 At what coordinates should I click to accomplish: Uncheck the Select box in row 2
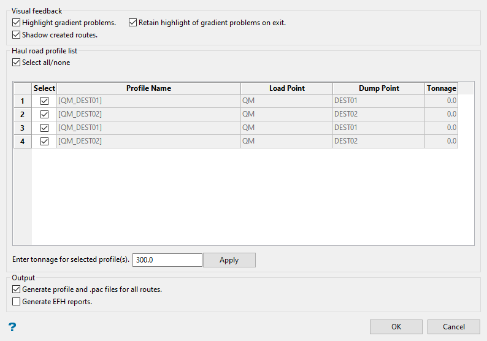pyautogui.click(x=44, y=114)
